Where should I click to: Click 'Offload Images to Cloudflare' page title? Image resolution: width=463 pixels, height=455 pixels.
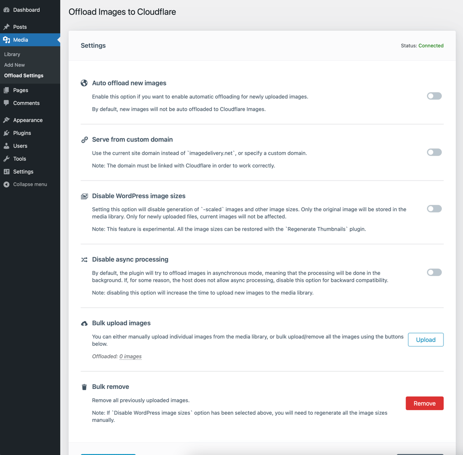click(x=122, y=12)
